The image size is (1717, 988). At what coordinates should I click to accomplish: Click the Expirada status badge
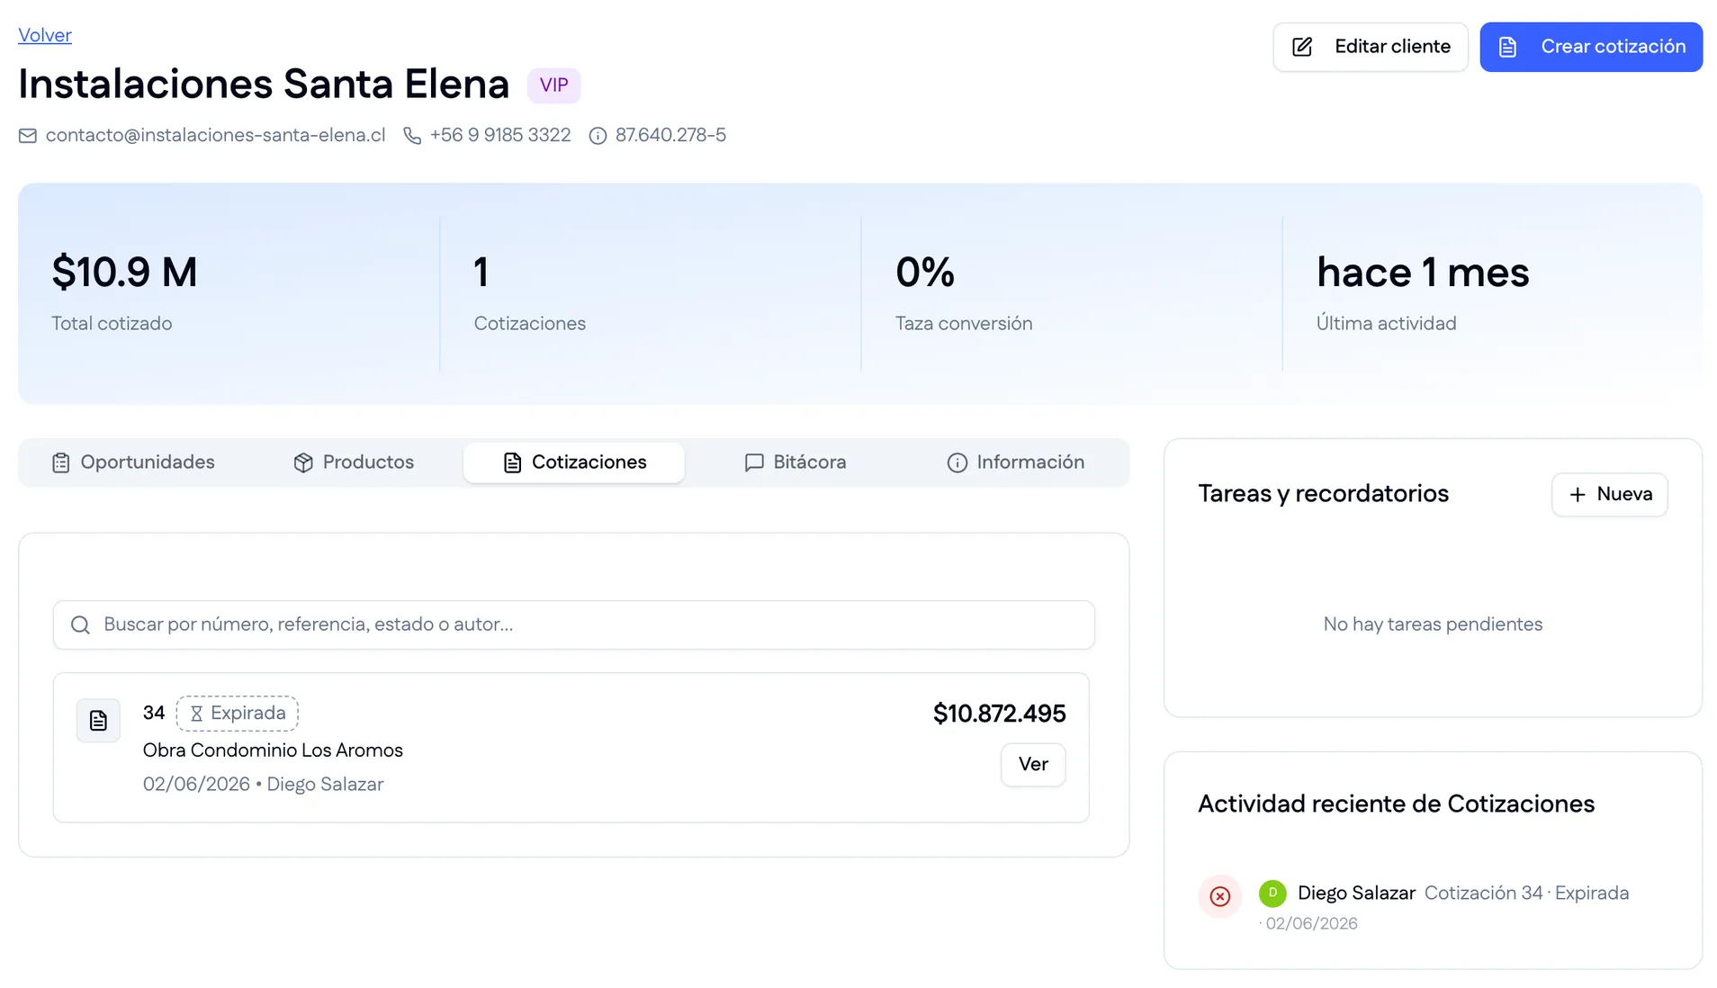238,714
